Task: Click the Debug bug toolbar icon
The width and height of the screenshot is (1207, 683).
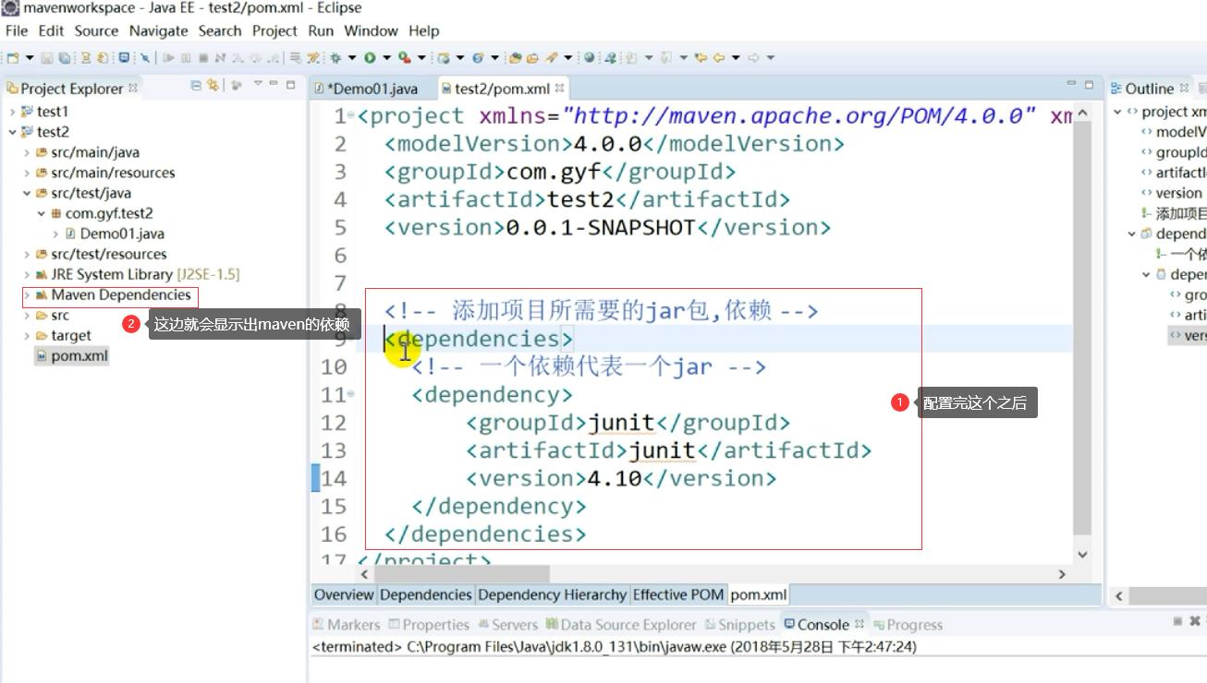Action: pyautogui.click(x=335, y=57)
